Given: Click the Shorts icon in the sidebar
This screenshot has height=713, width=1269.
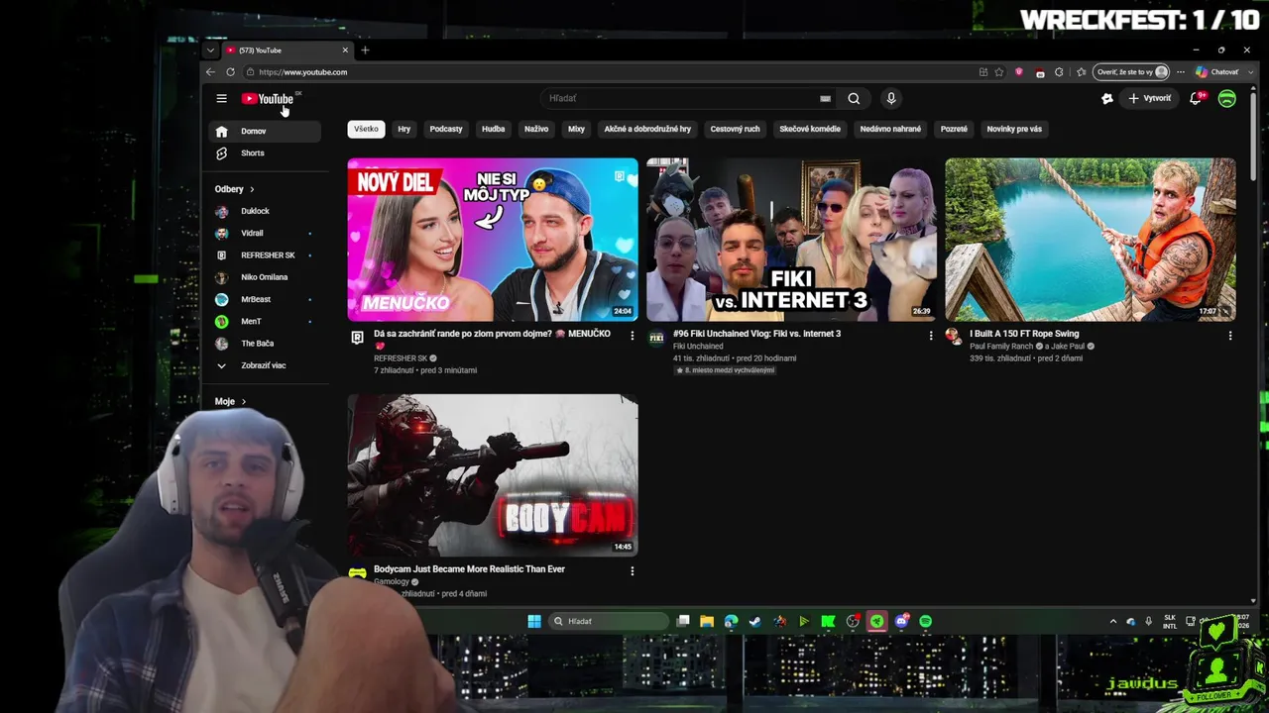Looking at the screenshot, I should pos(221,153).
